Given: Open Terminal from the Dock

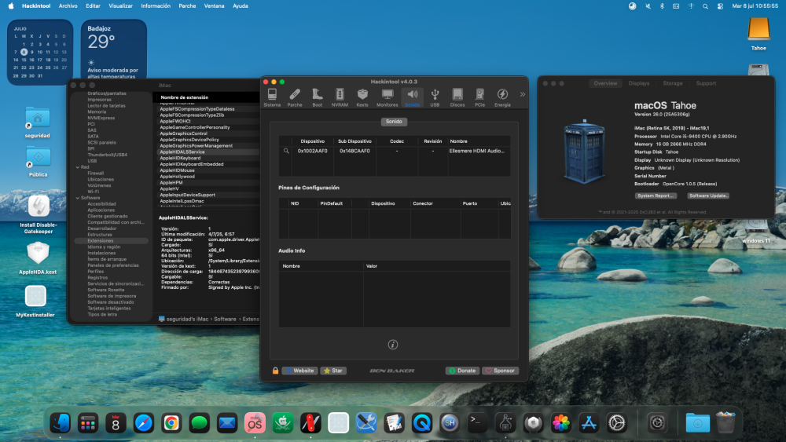Looking at the screenshot, I should point(477,423).
